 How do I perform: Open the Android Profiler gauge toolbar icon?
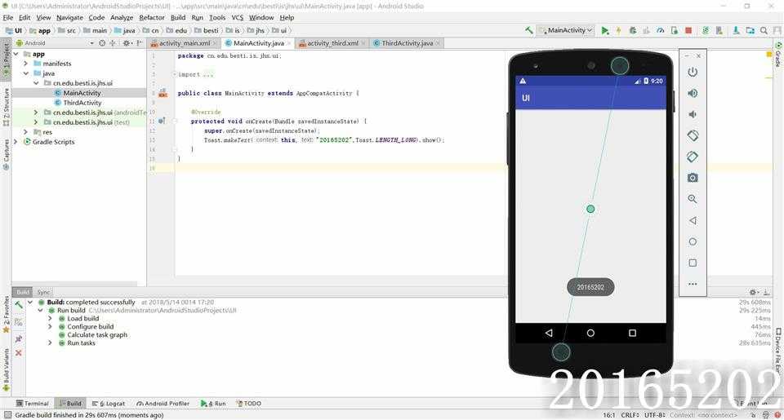[x=661, y=30]
